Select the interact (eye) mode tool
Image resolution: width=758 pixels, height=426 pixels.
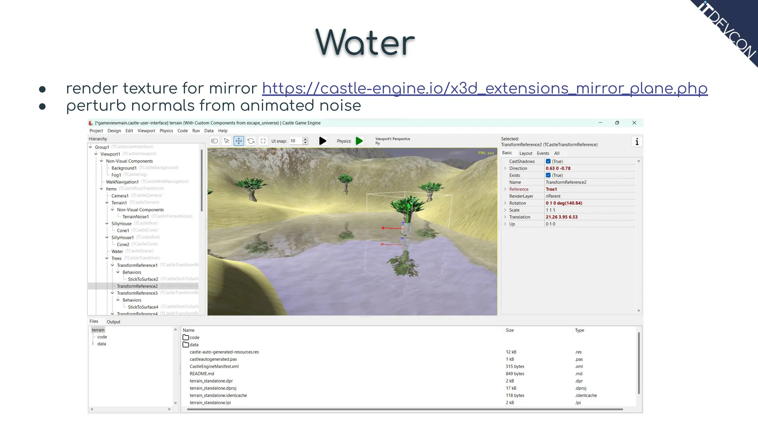tap(214, 141)
